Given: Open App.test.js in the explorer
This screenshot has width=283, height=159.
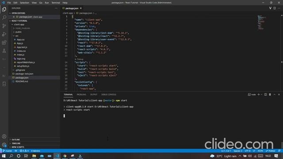Looking at the screenshot, I should click(x=34, y=47).
